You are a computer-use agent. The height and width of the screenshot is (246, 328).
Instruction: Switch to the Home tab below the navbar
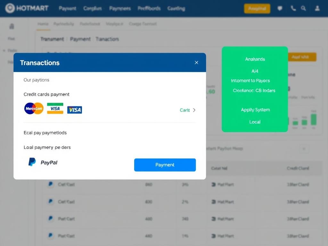click(43, 24)
